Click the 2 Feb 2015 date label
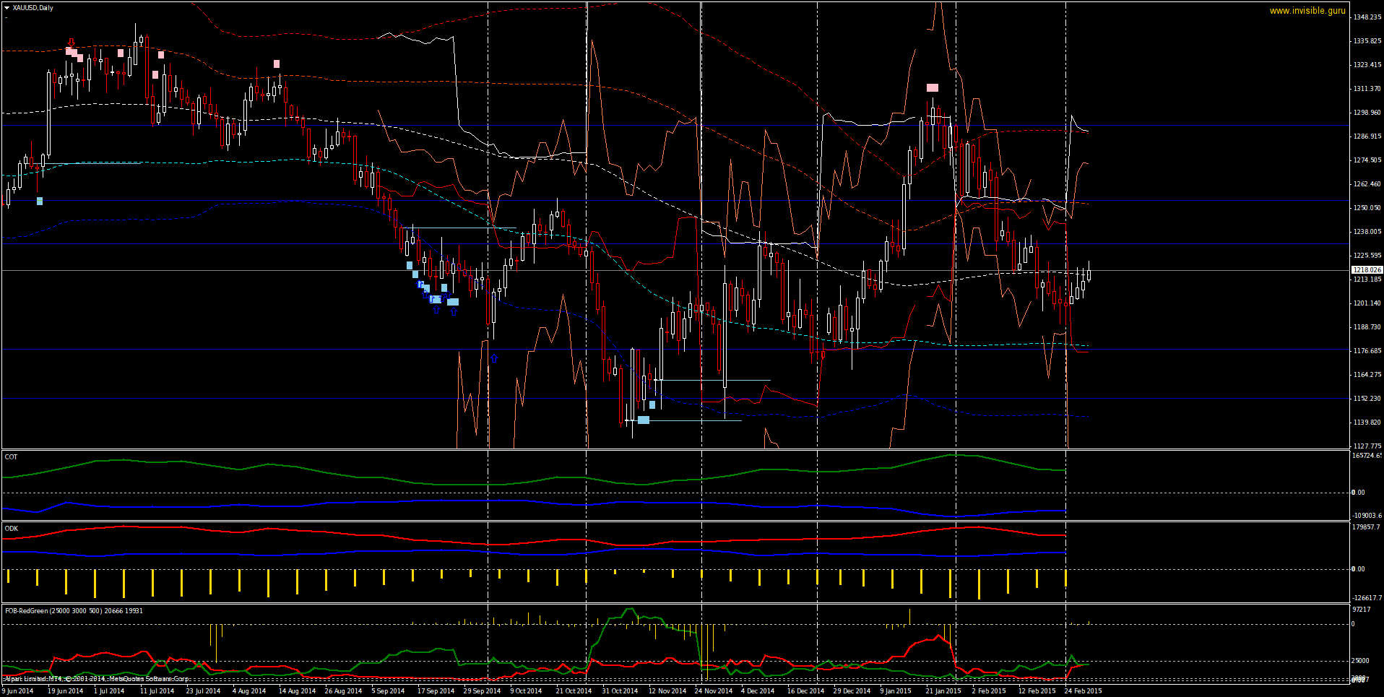1384x697 pixels. 989,690
